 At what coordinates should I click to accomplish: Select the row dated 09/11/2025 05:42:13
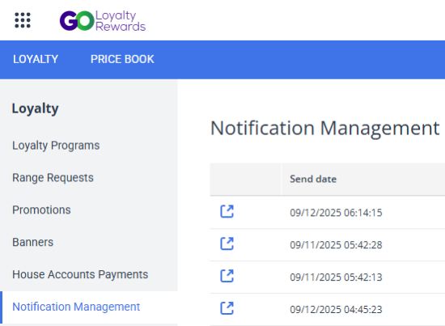pos(328,277)
